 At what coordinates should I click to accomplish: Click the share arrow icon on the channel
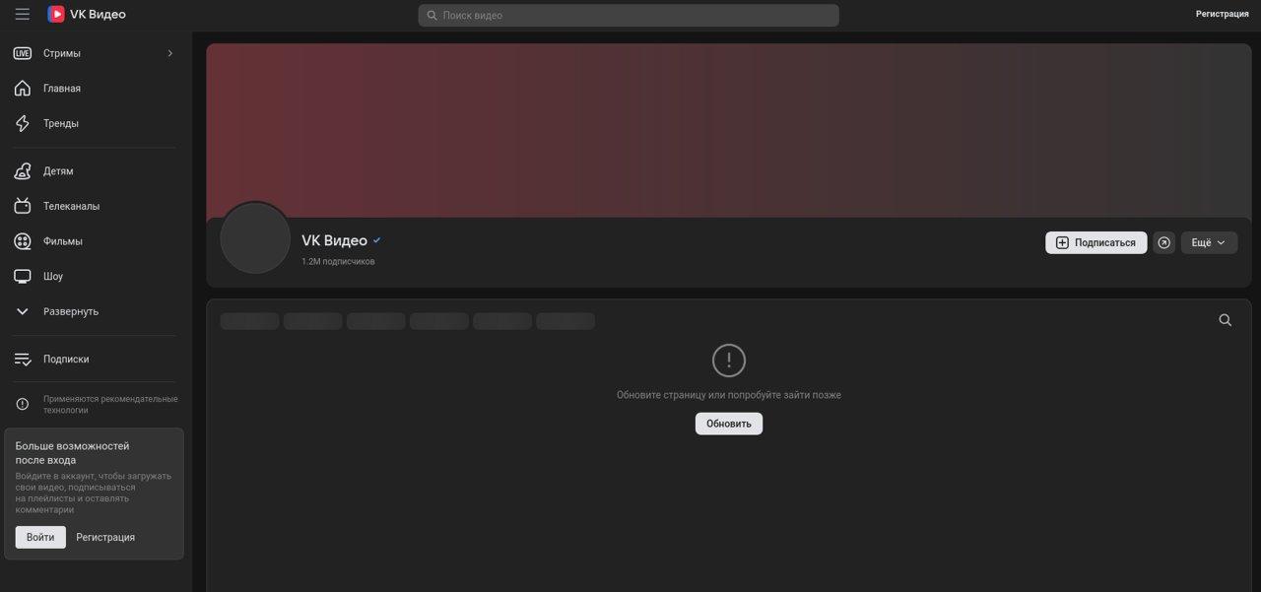(x=1163, y=241)
